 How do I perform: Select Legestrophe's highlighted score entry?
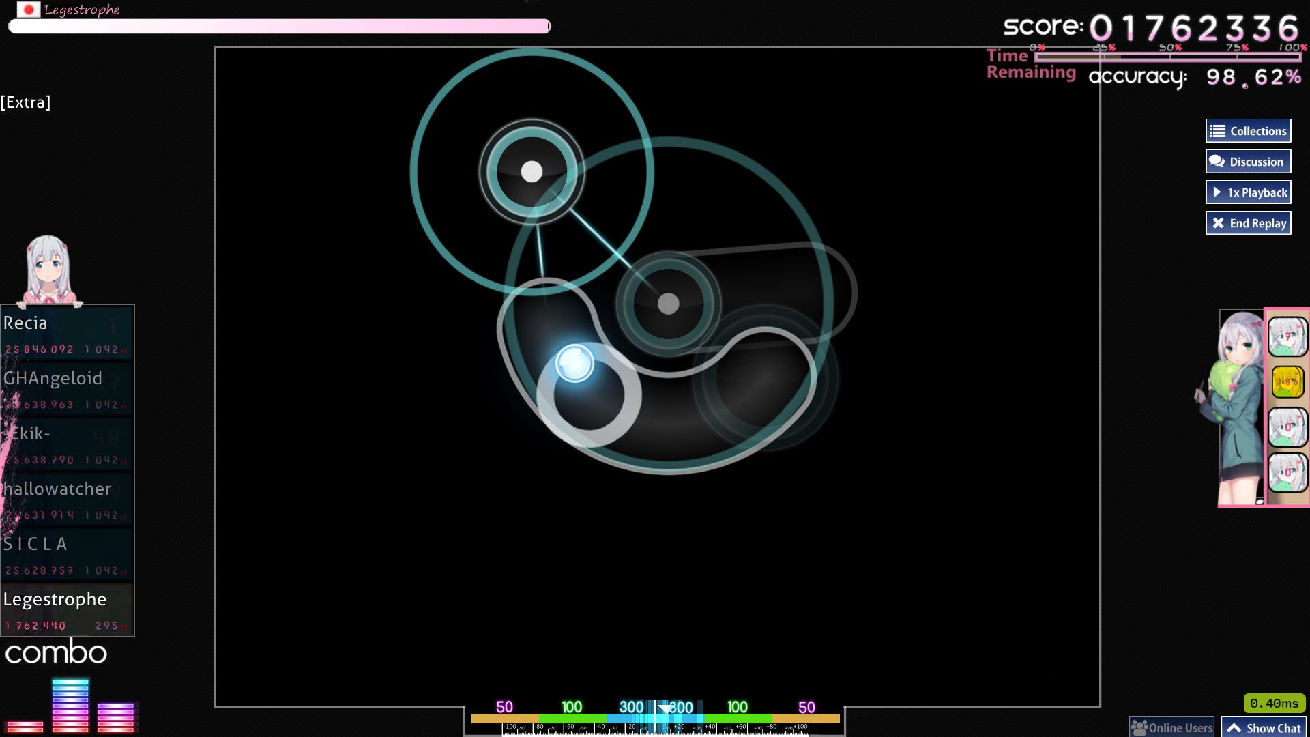tap(67, 610)
